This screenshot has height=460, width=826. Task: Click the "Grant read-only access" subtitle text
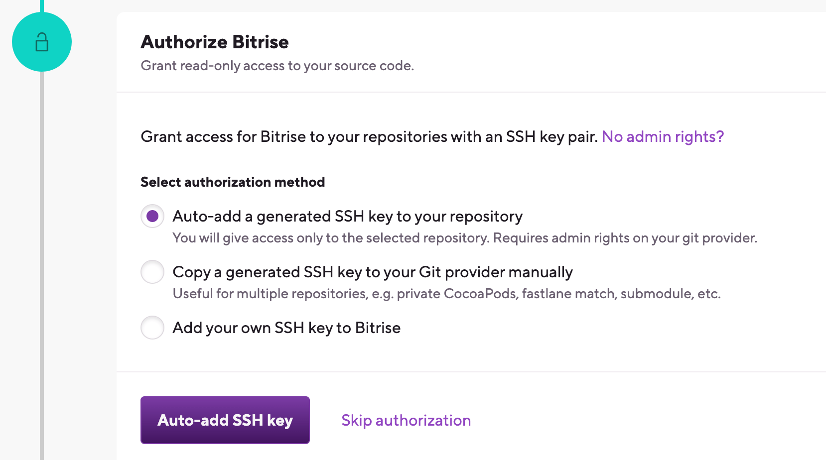pos(277,66)
